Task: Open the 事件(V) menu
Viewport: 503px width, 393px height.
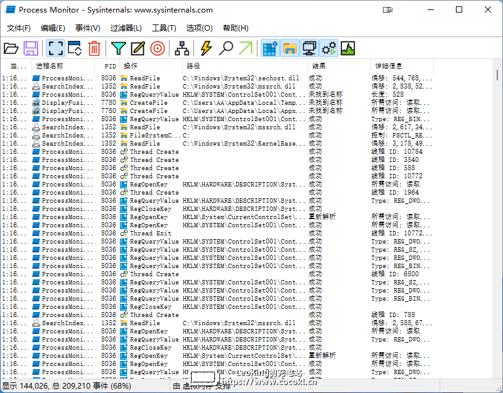Action: [87, 28]
